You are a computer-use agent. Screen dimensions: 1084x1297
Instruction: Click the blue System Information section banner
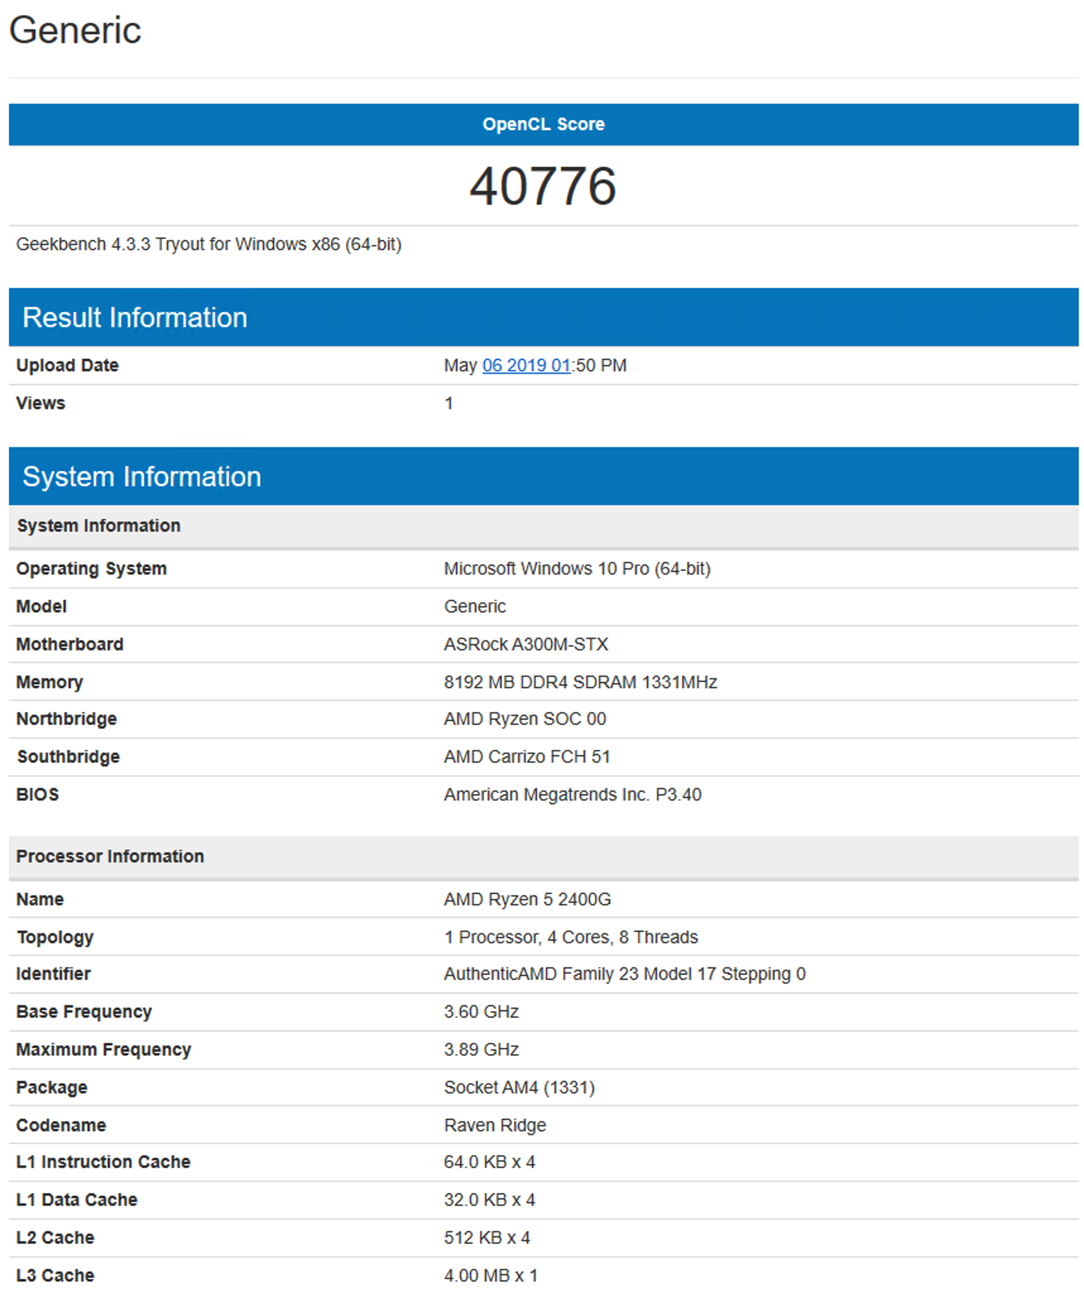543,476
